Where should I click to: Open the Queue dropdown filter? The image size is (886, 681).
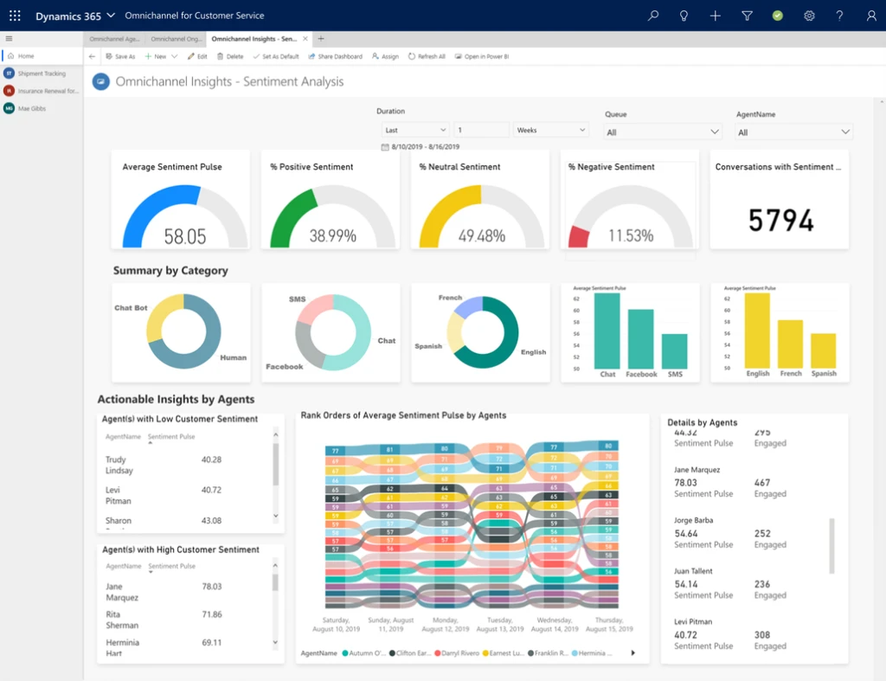(x=662, y=131)
